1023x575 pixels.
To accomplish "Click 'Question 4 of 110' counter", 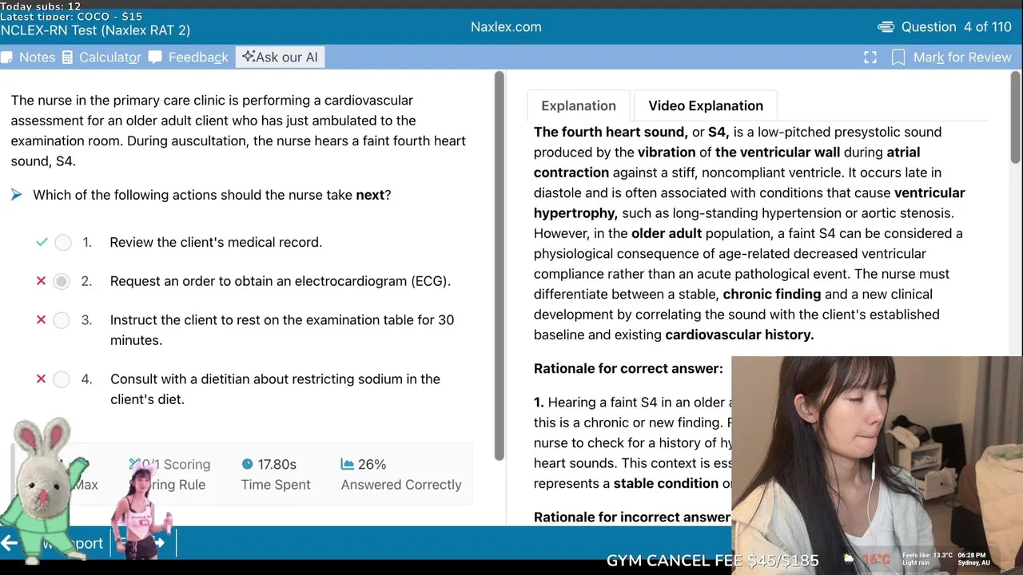I will click(x=956, y=27).
